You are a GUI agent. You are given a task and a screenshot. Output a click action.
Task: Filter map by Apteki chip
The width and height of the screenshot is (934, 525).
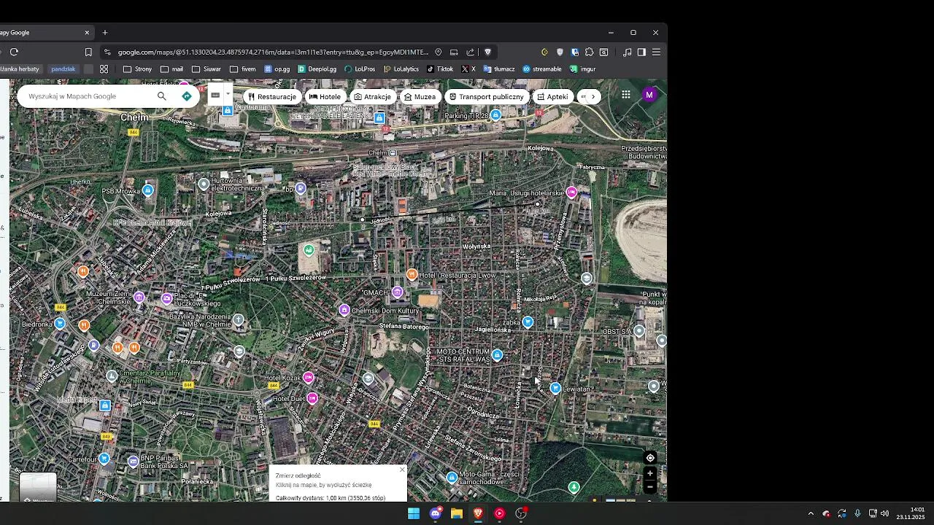(x=552, y=96)
